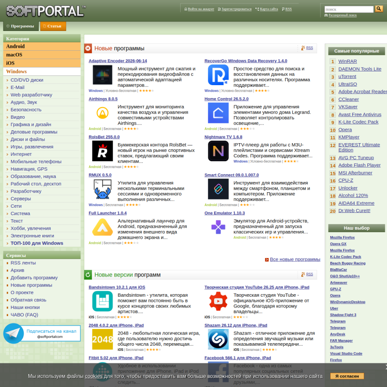Select the iOS category

pyautogui.click(x=42, y=63)
